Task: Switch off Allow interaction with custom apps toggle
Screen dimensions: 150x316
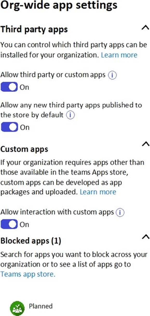Action: (9, 224)
